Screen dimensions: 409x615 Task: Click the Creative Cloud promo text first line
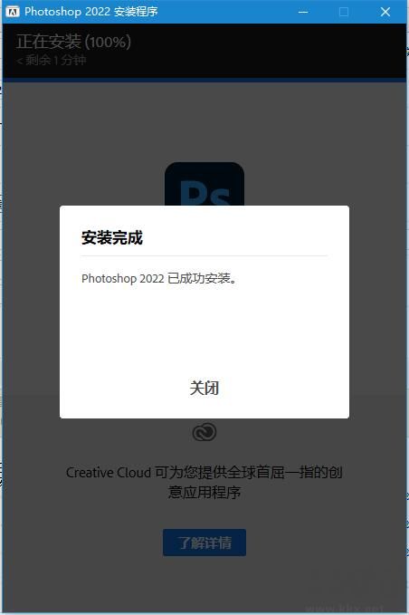[x=204, y=472]
